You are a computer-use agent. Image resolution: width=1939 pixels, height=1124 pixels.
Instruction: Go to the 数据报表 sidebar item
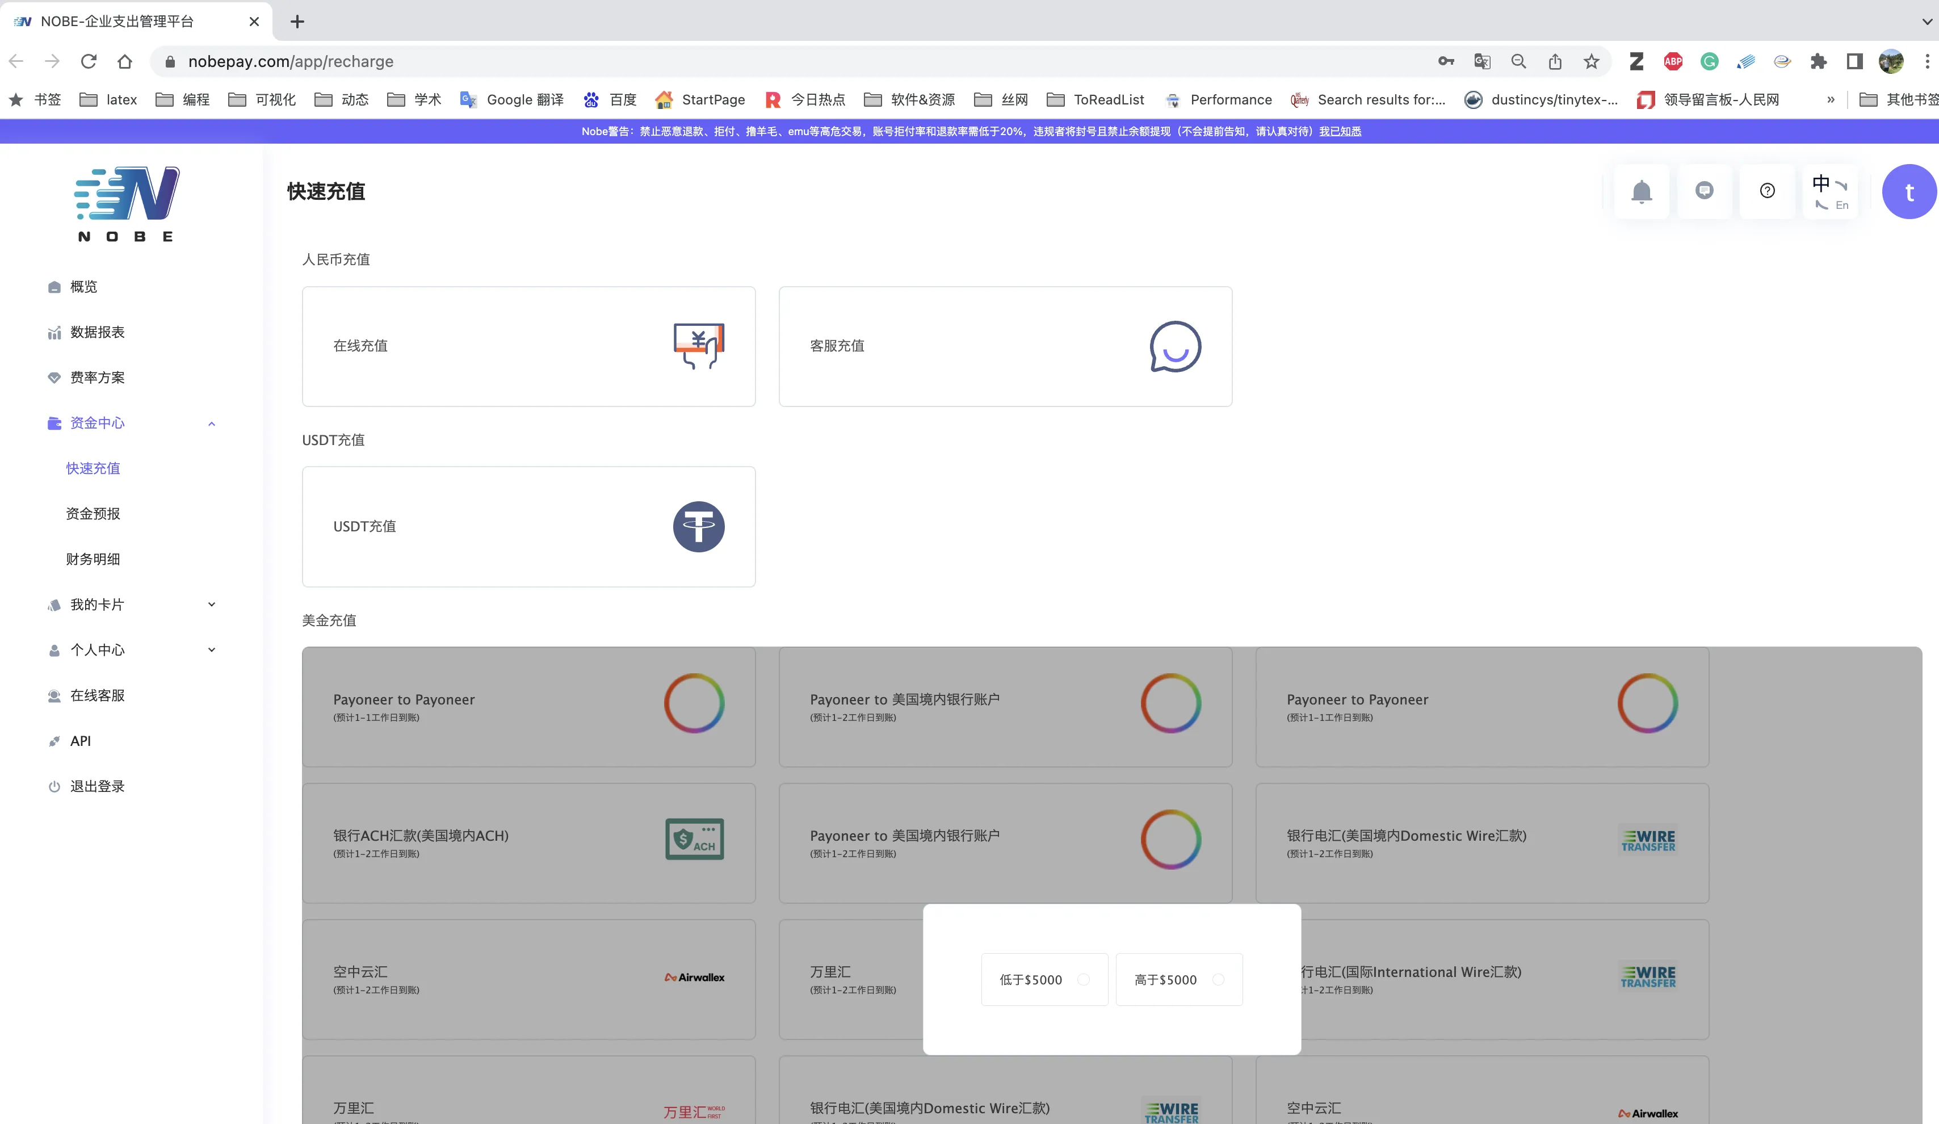[97, 332]
